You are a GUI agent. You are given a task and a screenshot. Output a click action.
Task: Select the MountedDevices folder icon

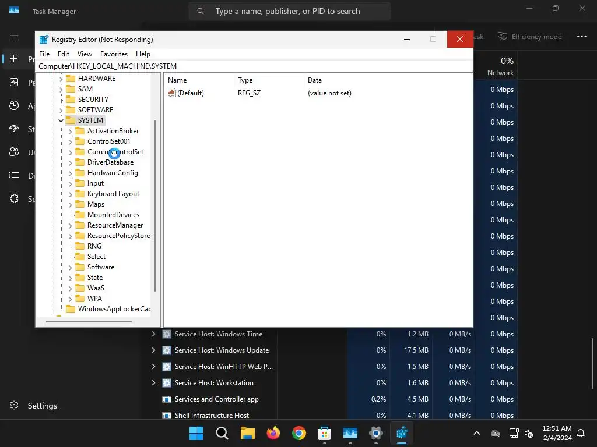click(80, 214)
